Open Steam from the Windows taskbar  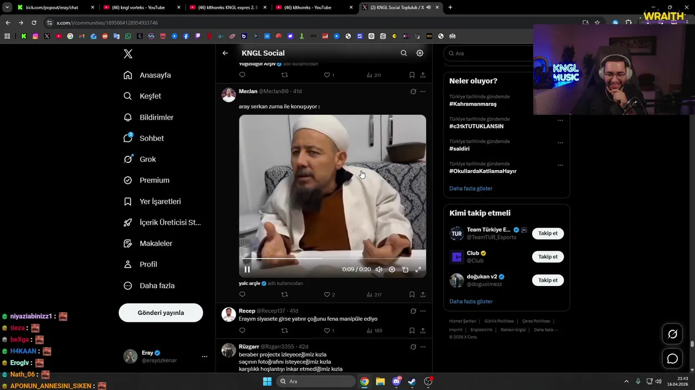coord(412,381)
